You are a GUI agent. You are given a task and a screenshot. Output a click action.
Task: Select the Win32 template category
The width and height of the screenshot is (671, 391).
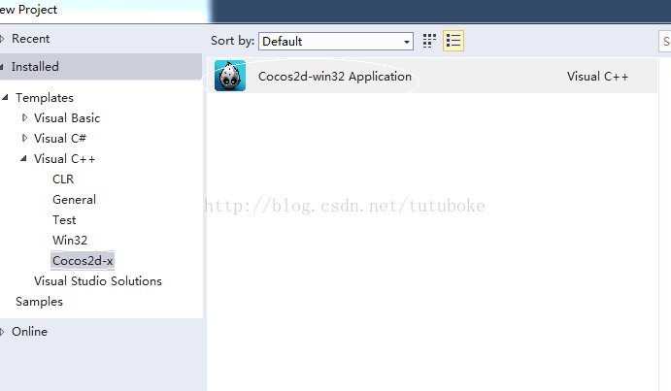tap(70, 241)
